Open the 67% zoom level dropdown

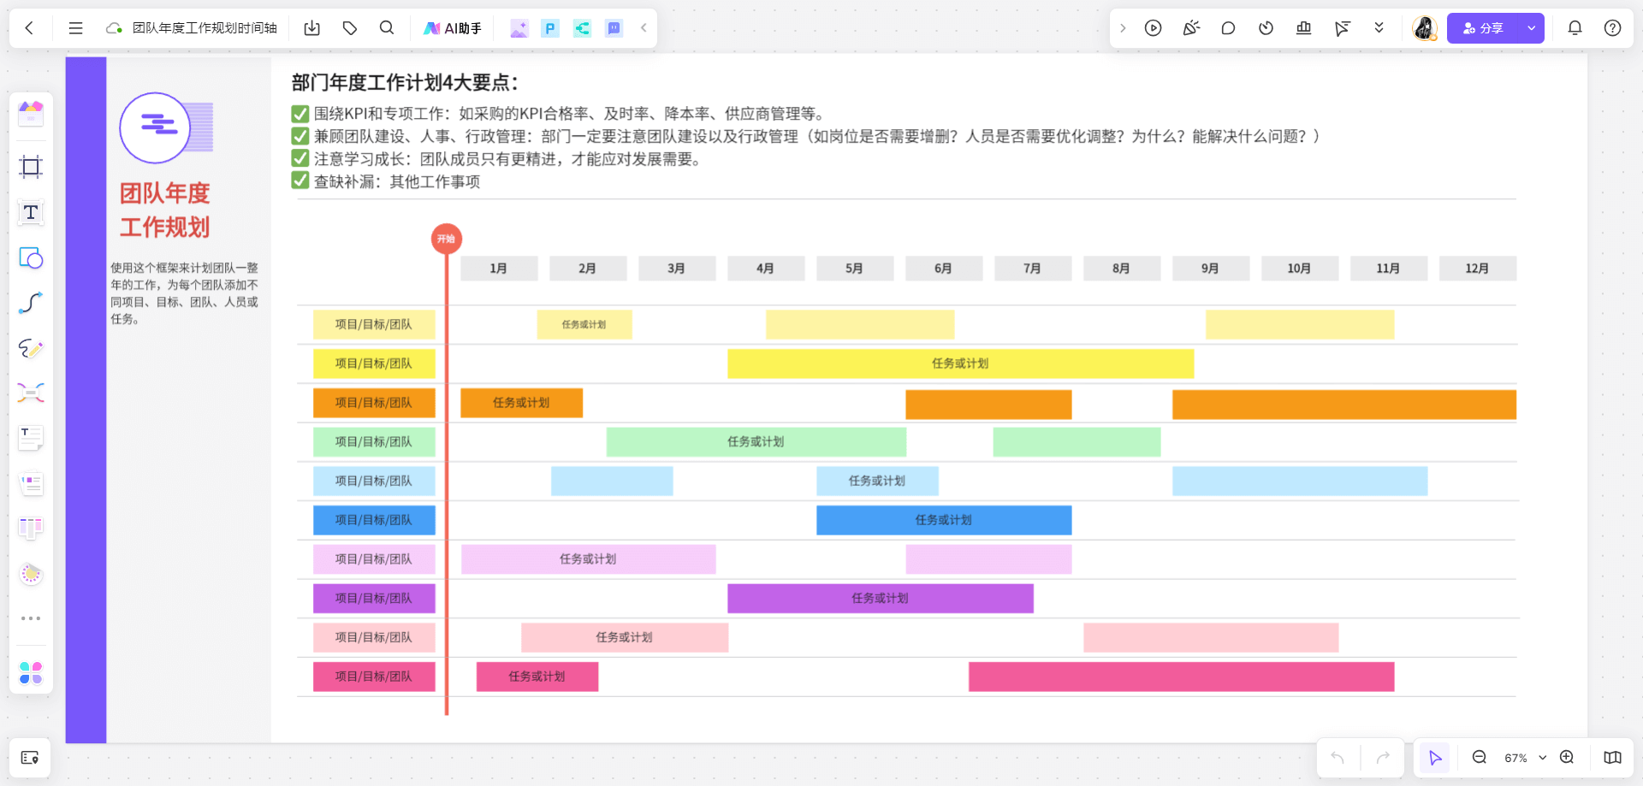(1526, 758)
